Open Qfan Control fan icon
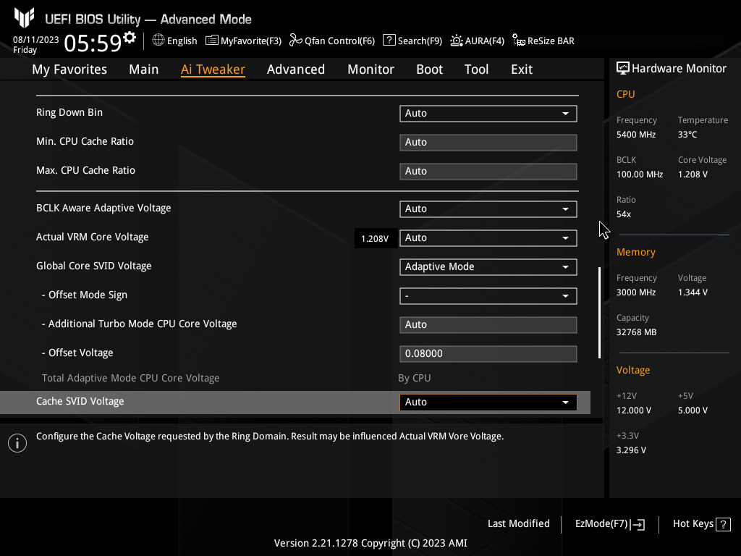Screen dimensions: 741x556 (295, 41)
